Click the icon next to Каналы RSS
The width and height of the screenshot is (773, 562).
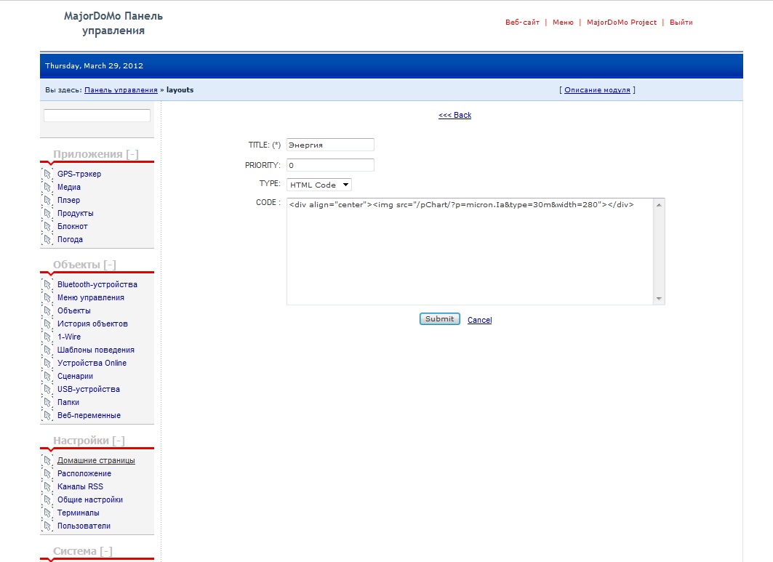pyautogui.click(x=48, y=487)
